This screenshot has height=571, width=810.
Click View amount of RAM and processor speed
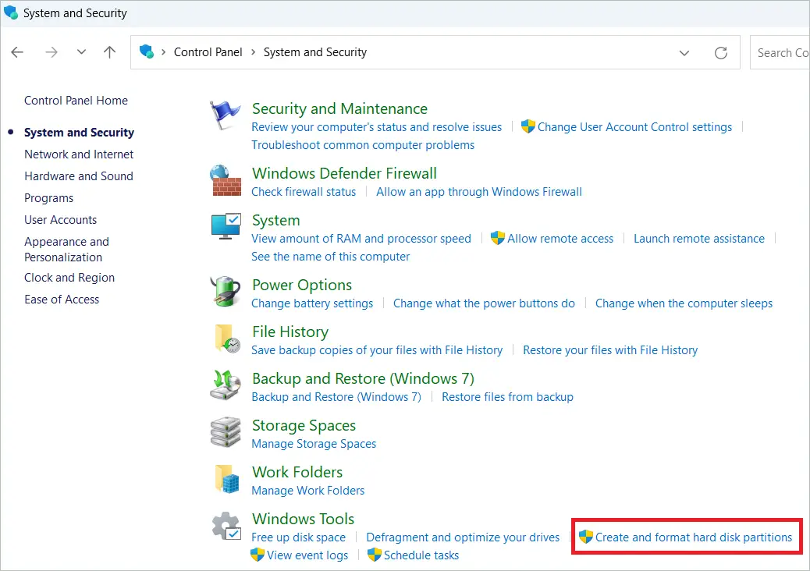tap(361, 239)
